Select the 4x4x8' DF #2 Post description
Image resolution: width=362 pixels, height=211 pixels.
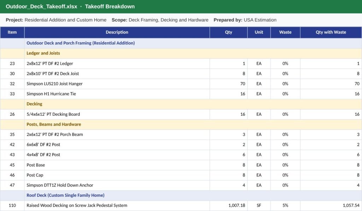click(117, 155)
